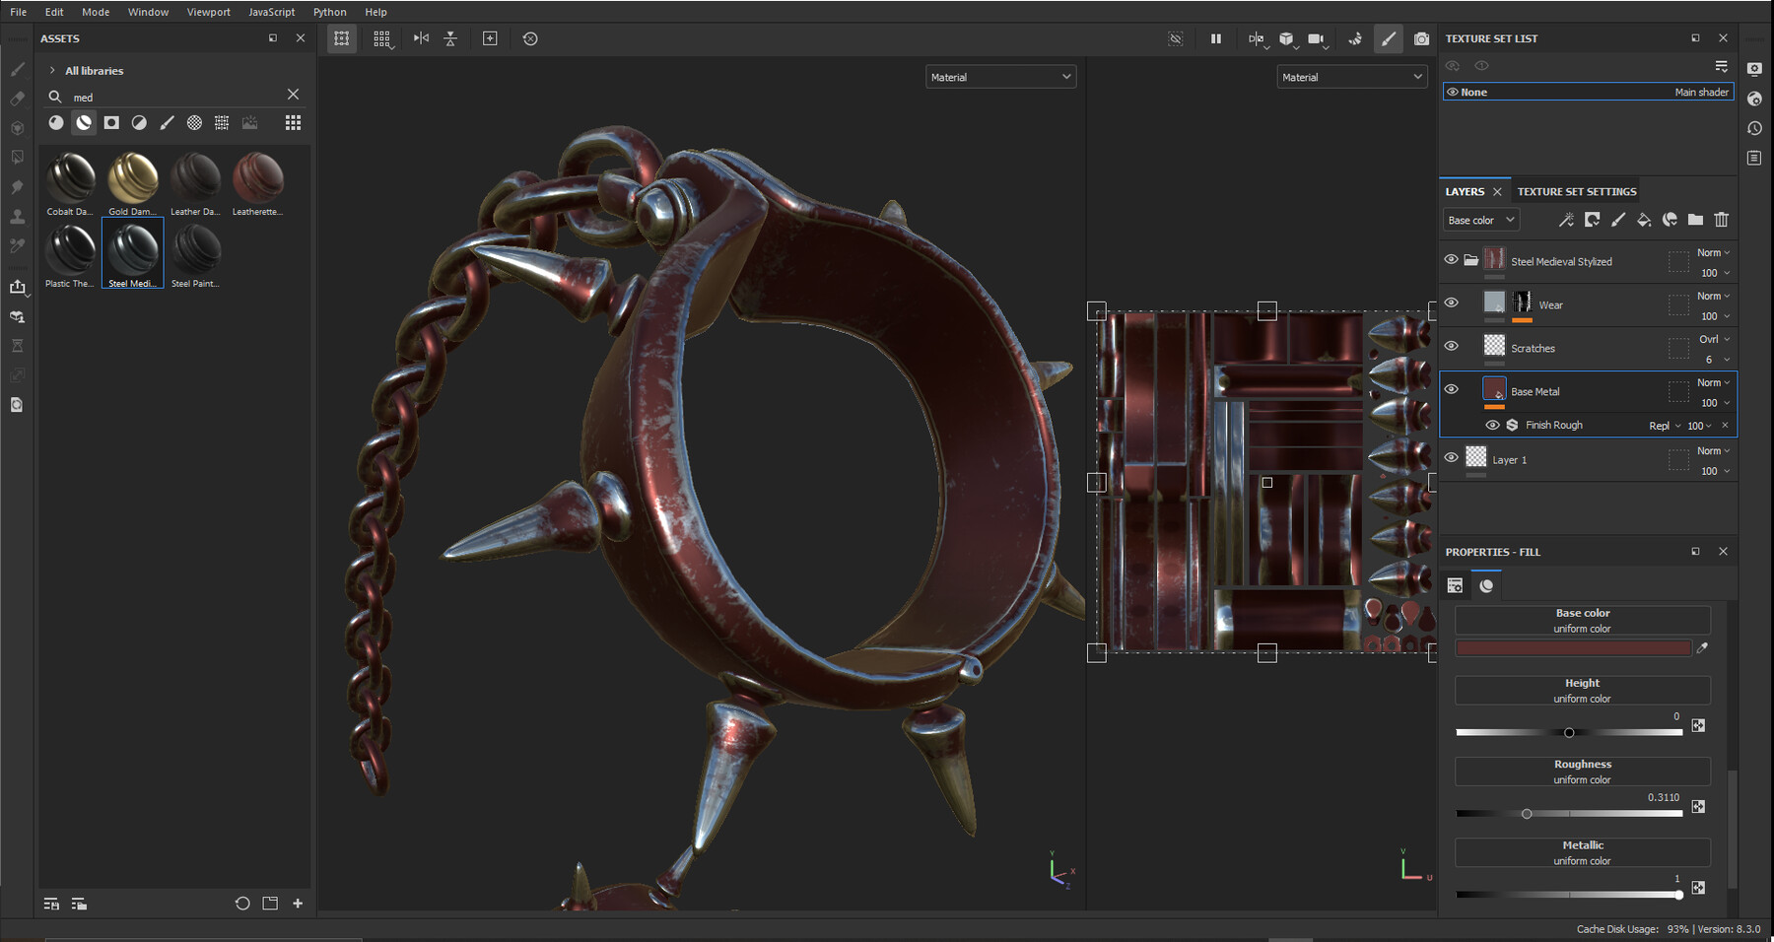
Task: Switch to Texture Set Settings tab
Action: (x=1577, y=191)
